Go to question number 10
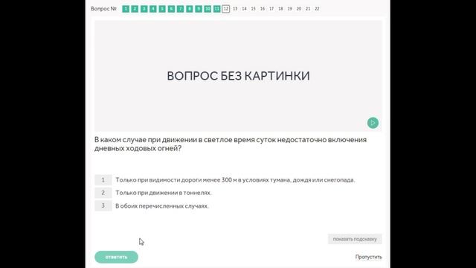The width and height of the screenshot is (476, 268). tap(208, 9)
